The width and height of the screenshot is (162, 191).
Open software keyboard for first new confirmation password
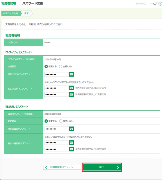pos(71,143)
